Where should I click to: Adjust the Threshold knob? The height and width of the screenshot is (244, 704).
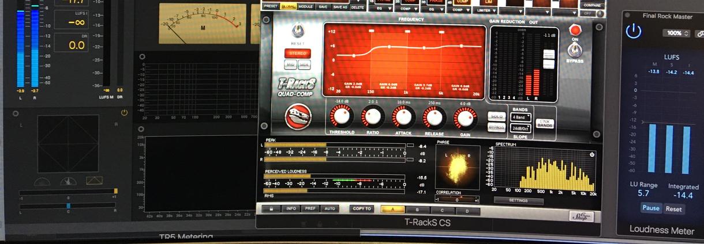(340, 116)
